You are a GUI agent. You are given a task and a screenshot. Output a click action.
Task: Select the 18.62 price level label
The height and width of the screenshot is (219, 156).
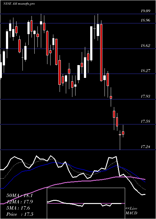point(145,45)
